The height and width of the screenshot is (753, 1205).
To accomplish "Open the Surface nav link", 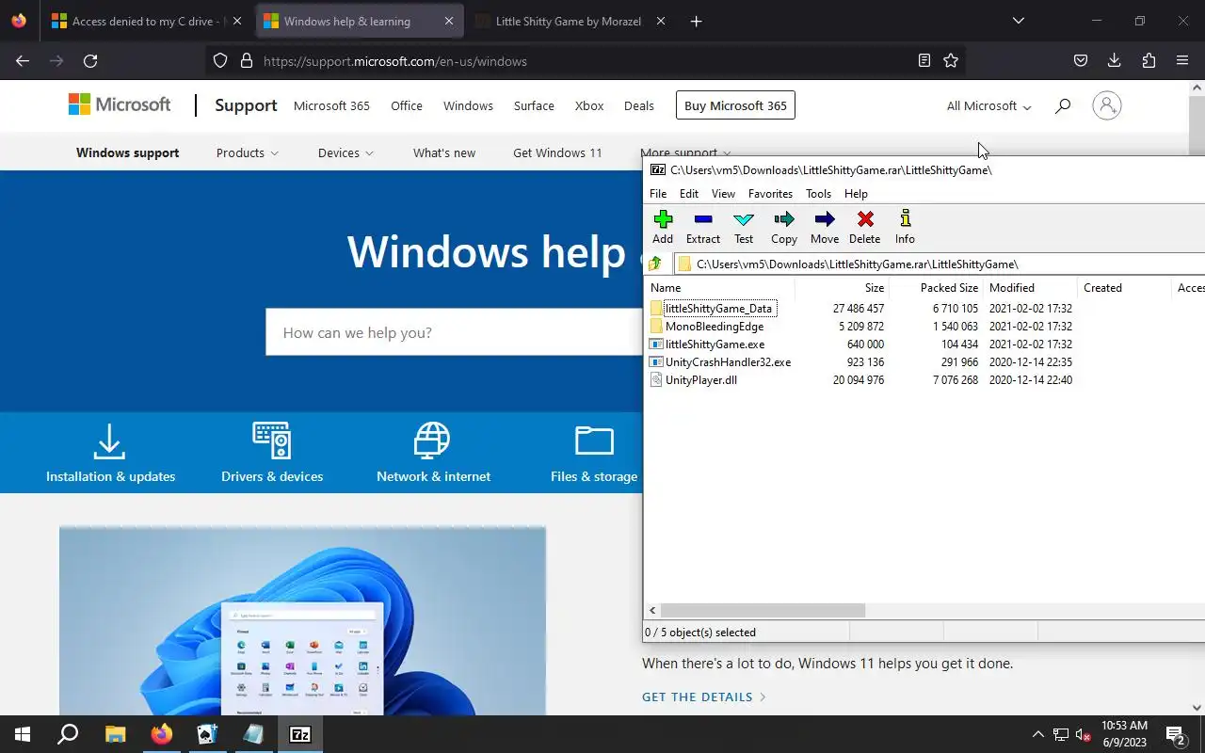I will (x=534, y=105).
